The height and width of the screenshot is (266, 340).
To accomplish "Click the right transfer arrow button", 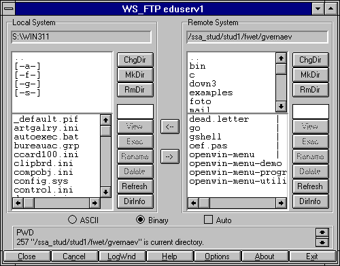I will (x=170, y=156).
